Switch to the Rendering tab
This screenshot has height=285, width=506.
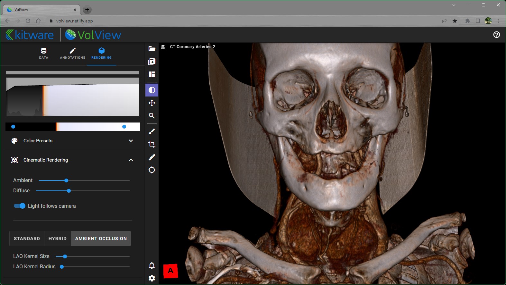pos(102,54)
